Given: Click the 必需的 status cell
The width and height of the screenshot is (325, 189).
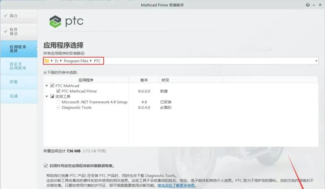Looking at the screenshot, I should click(x=166, y=107).
